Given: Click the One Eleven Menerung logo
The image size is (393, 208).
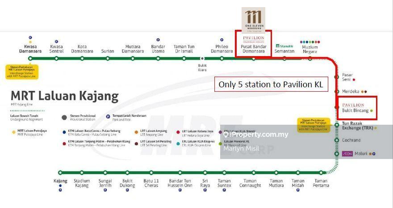Looking at the screenshot, I should pos(254,20).
